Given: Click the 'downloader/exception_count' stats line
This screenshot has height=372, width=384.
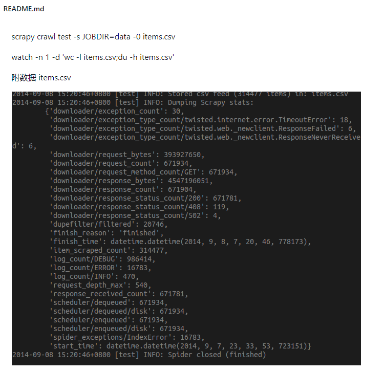Looking at the screenshot, I should 115,111.
